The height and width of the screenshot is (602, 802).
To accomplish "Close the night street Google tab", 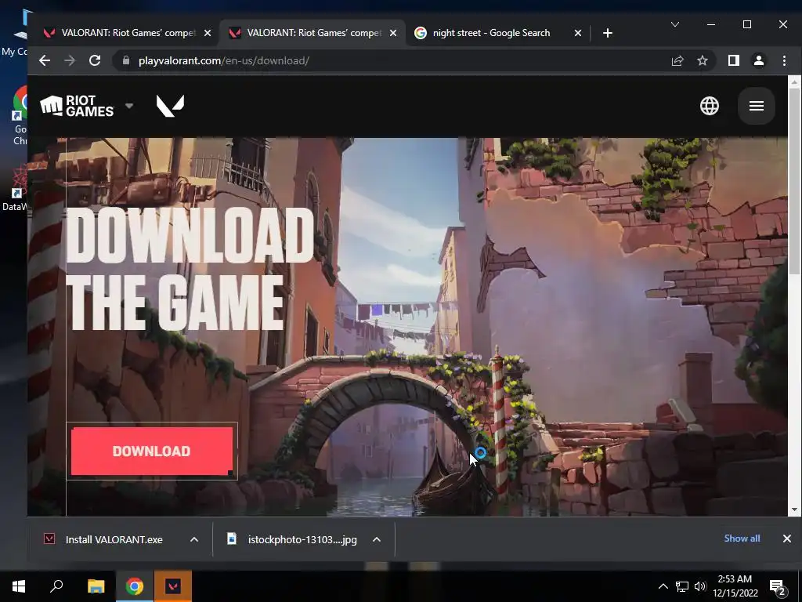I will pyautogui.click(x=577, y=33).
